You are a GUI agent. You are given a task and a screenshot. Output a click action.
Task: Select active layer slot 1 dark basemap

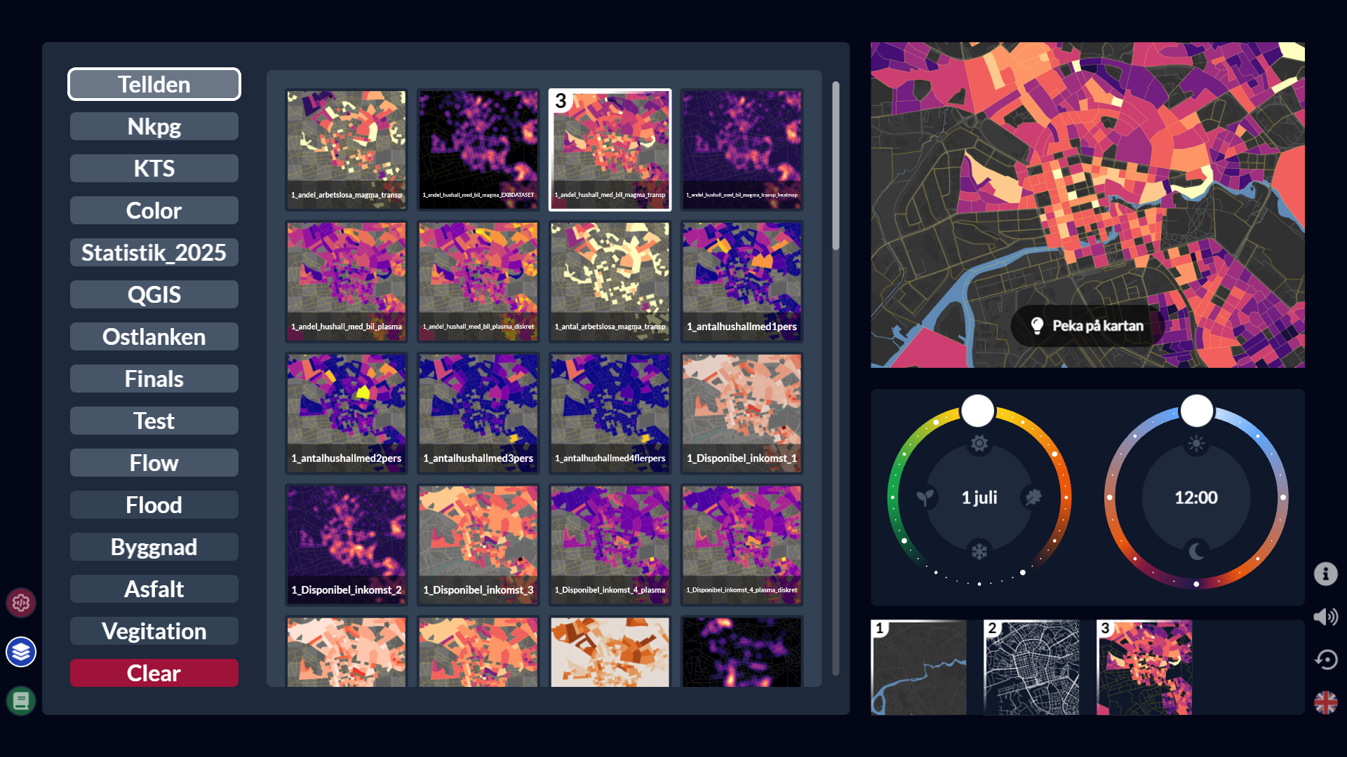(918, 667)
